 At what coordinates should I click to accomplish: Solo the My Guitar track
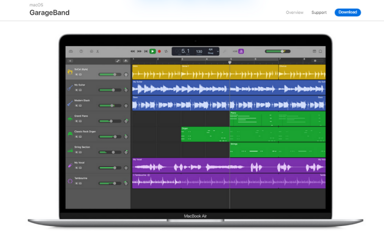click(x=80, y=90)
